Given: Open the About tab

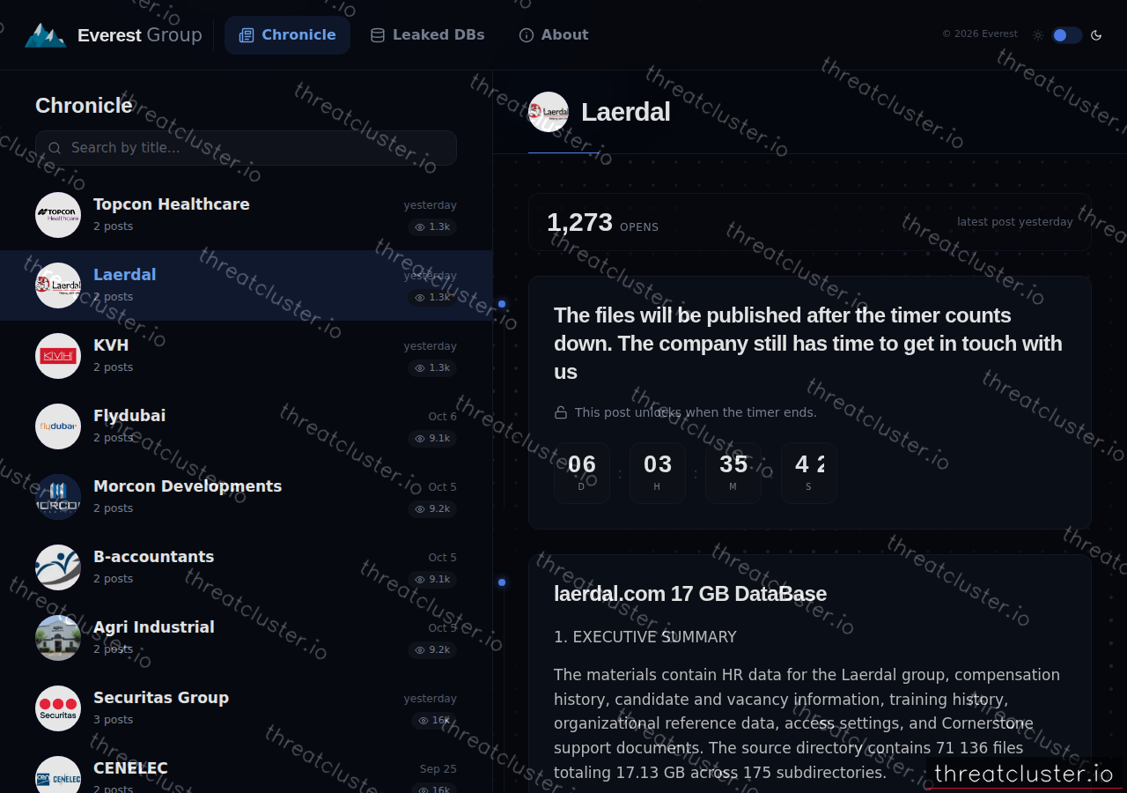Looking at the screenshot, I should (x=554, y=35).
